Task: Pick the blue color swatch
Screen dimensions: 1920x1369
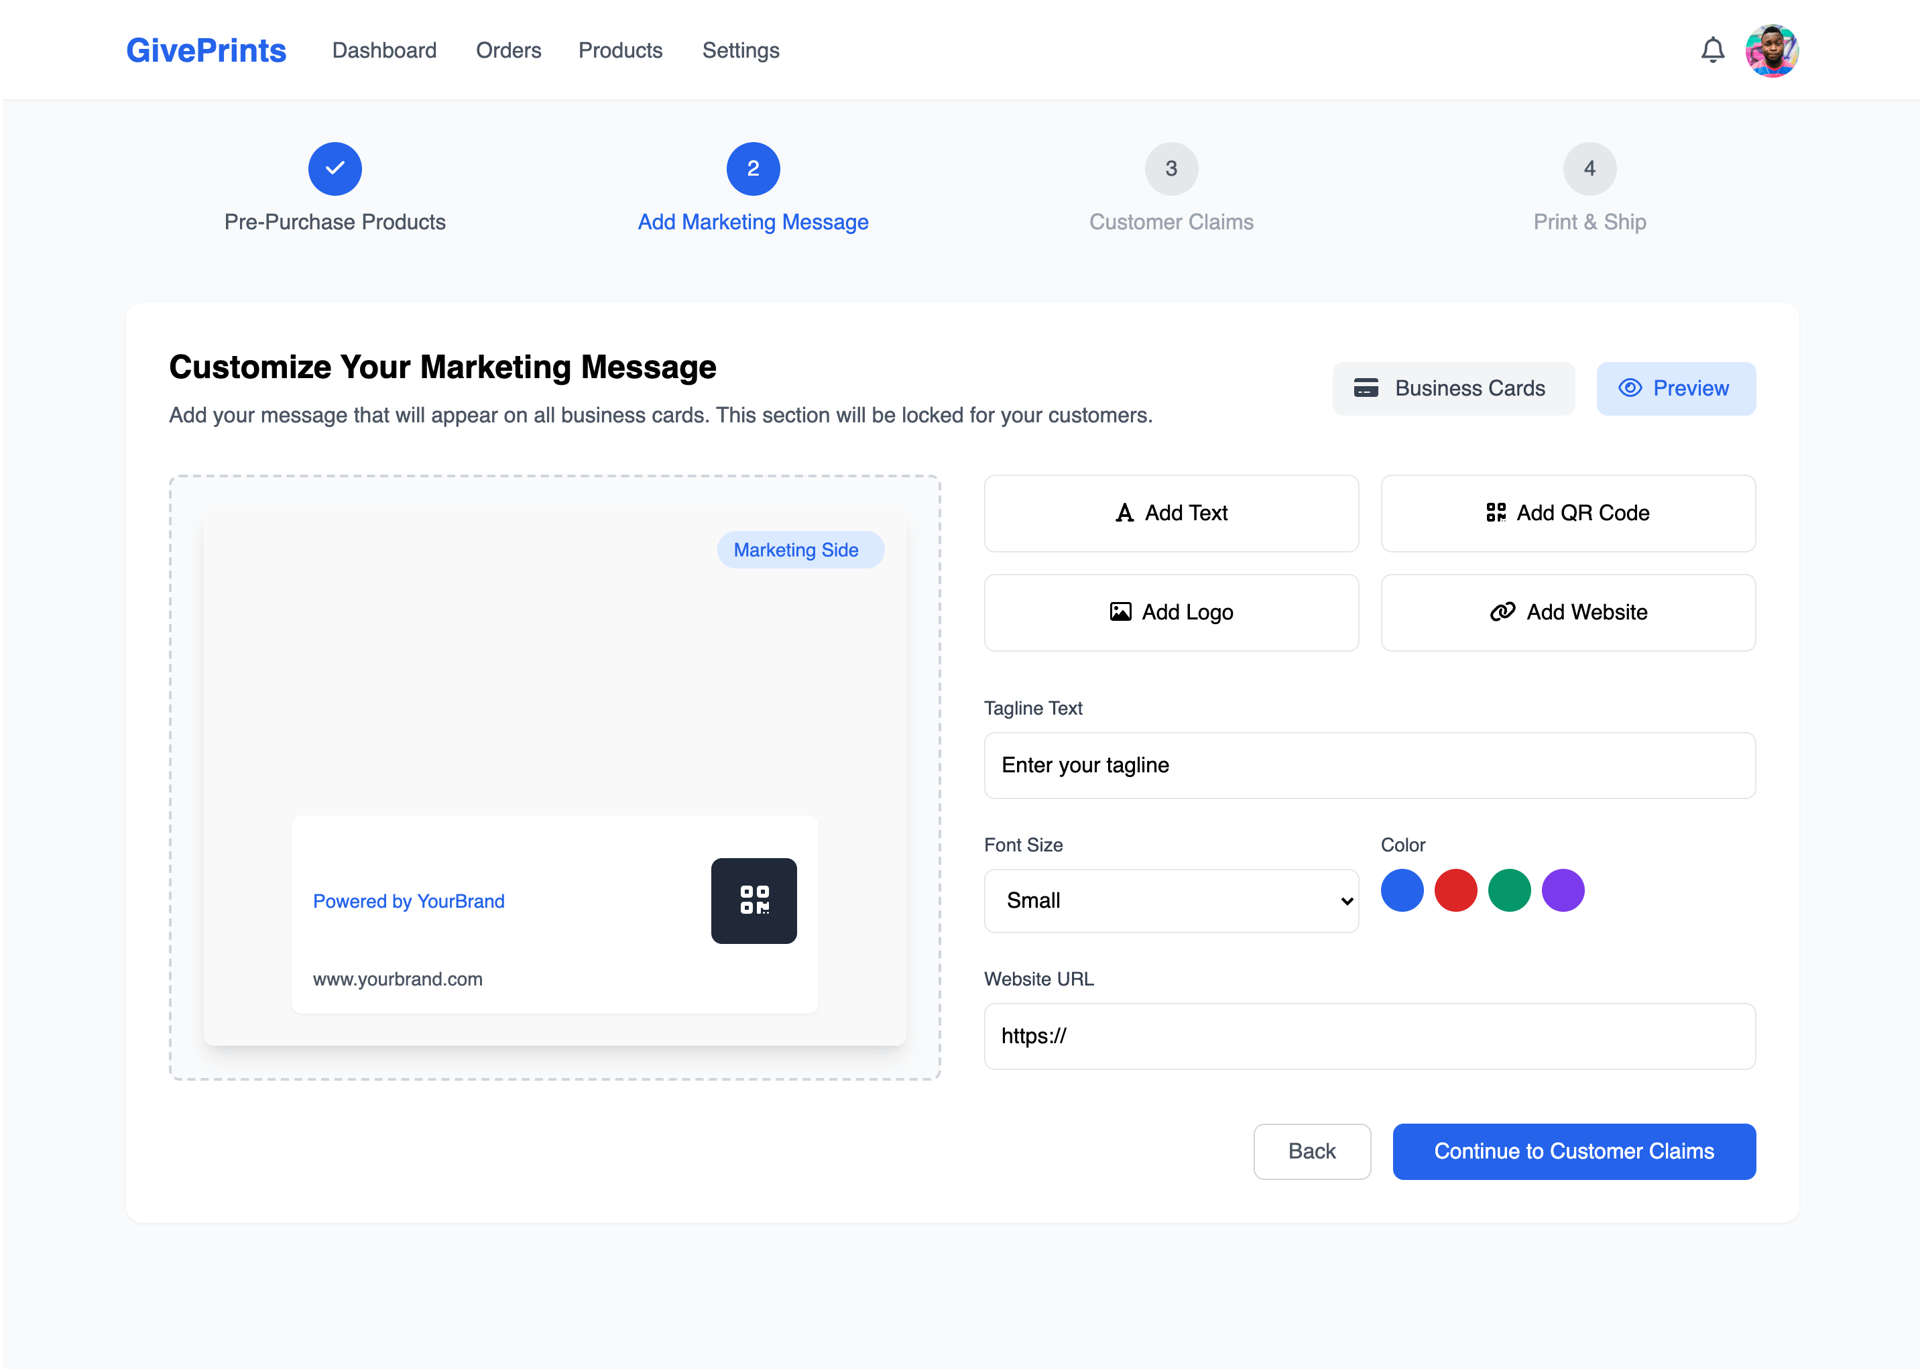Action: click(1402, 890)
